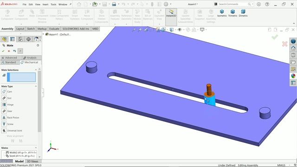
Task: Open the Open-document dropdown arrow
Action: pyautogui.click(x=100, y=4)
